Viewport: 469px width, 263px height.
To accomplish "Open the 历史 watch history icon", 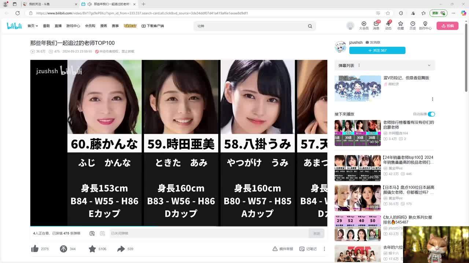I will click(413, 25).
